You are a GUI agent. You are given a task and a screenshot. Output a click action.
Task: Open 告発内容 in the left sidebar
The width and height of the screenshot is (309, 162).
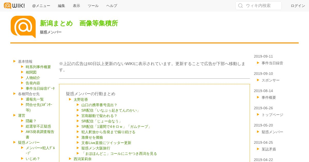click(33, 83)
